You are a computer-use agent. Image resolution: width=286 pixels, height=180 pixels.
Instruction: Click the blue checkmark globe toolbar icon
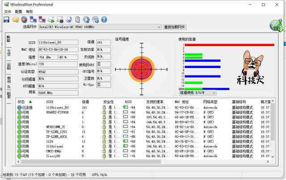69,20
